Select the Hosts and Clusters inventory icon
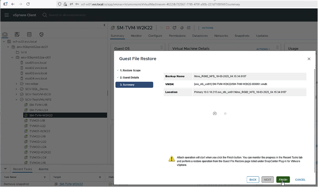This screenshot has height=187, width=318. tap(5, 35)
